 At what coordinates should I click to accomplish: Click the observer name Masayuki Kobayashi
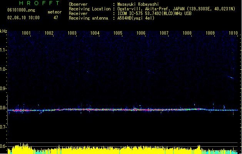[138, 4]
